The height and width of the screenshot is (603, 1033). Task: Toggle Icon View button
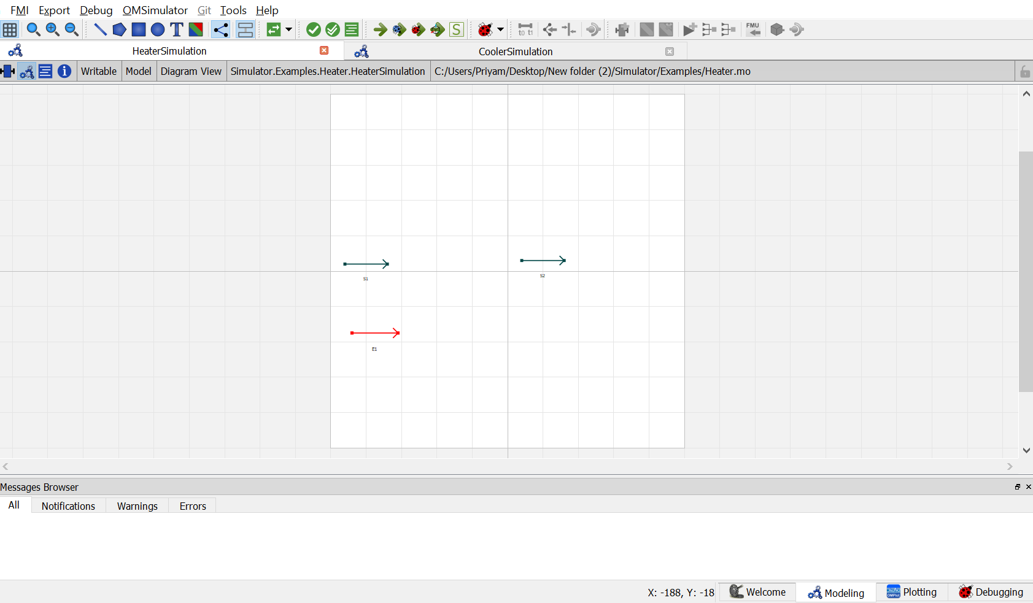tap(8, 71)
